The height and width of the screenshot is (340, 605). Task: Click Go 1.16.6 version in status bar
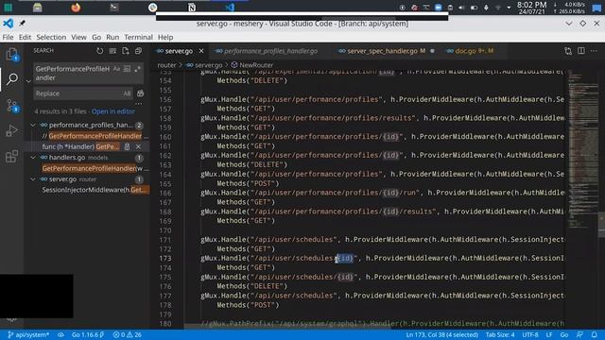(88, 334)
